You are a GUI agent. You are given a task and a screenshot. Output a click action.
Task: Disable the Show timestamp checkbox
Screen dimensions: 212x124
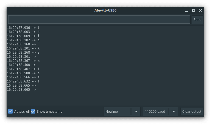[x=33, y=111]
